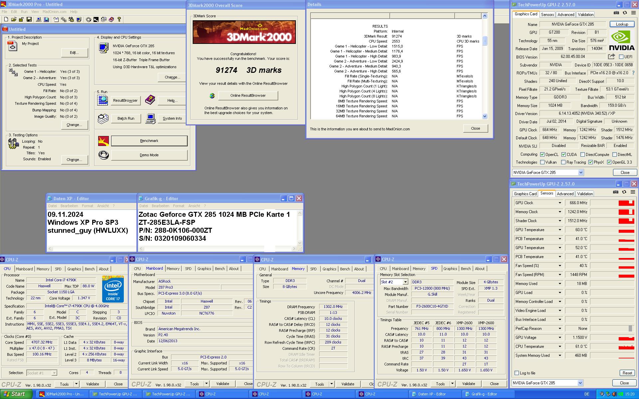Expand the CPU Temperature sensor dropdown

pyautogui.click(x=560, y=346)
